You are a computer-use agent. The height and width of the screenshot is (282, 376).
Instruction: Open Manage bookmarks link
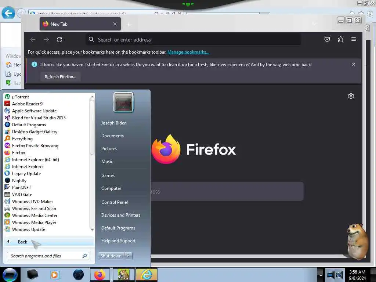[x=188, y=52]
